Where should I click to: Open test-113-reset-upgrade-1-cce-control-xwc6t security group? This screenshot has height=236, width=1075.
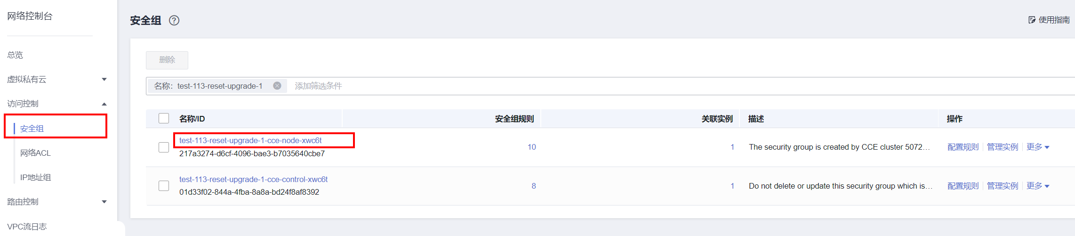click(253, 179)
